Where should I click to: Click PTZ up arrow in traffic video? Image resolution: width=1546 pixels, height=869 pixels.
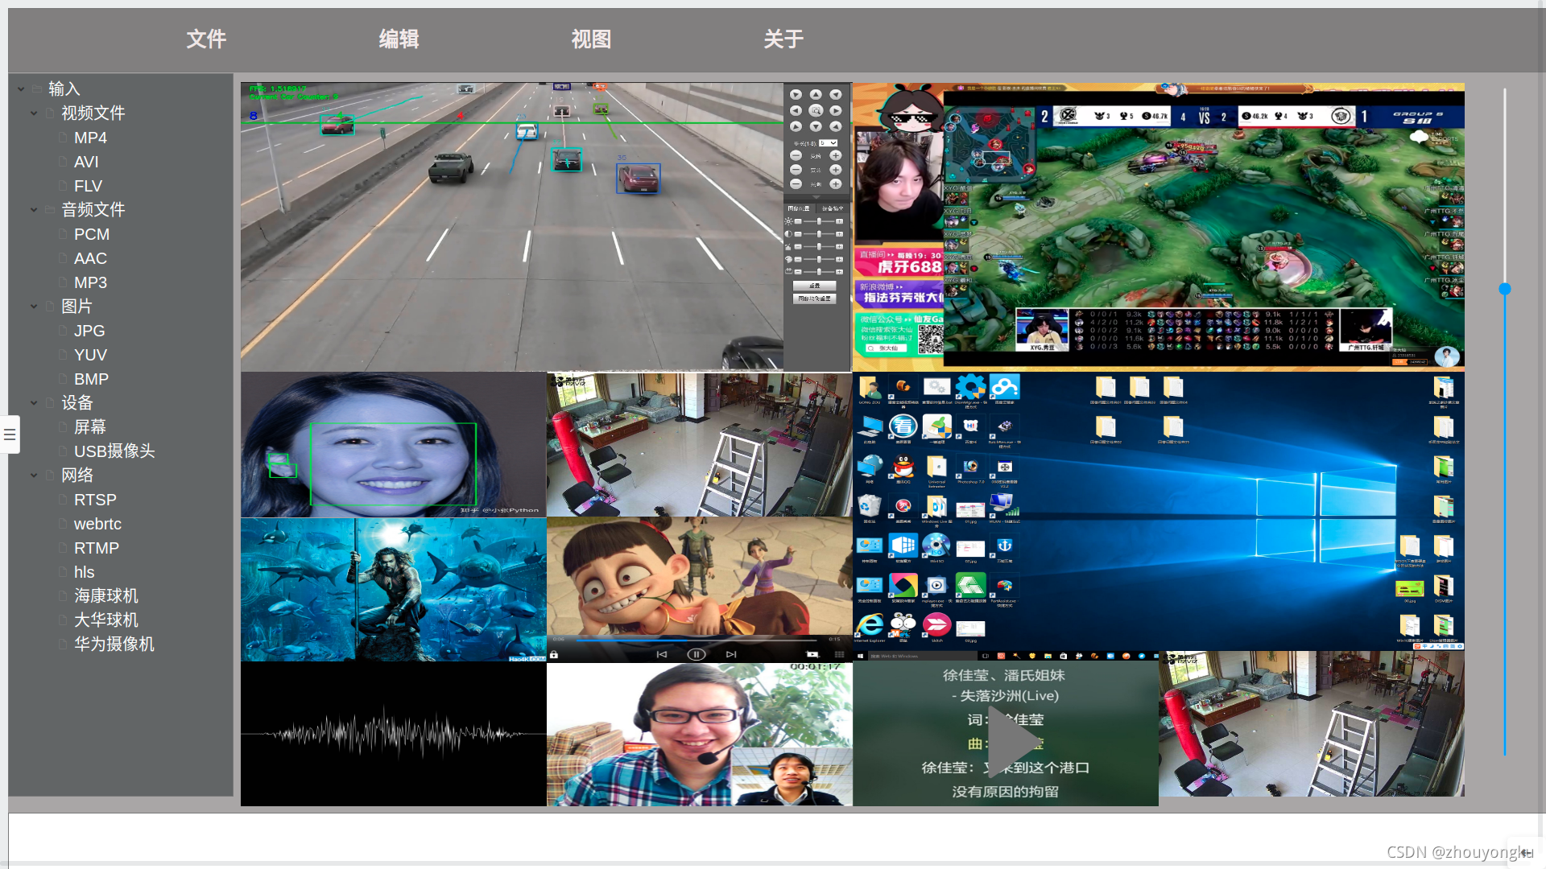[x=816, y=94]
